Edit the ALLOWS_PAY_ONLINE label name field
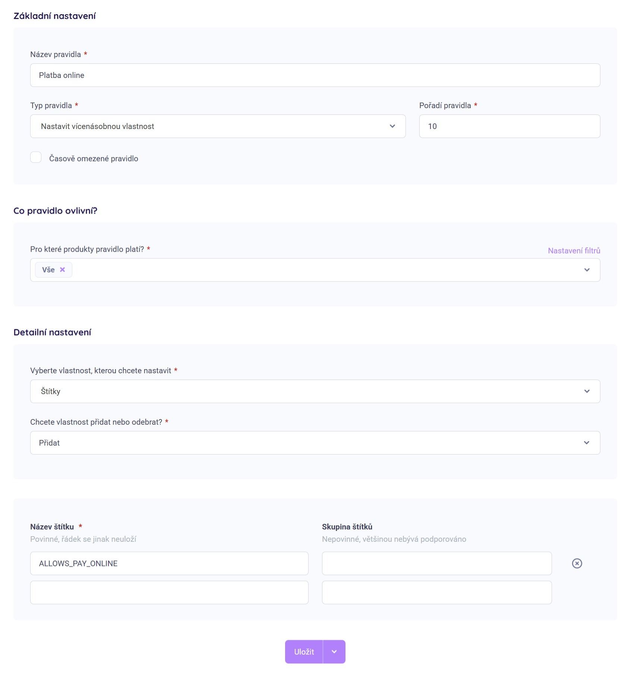The width and height of the screenshot is (625, 676). pyautogui.click(x=169, y=563)
